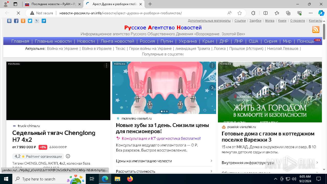
Task: Open Settings and more ellipsis menu
Action: [311, 13]
